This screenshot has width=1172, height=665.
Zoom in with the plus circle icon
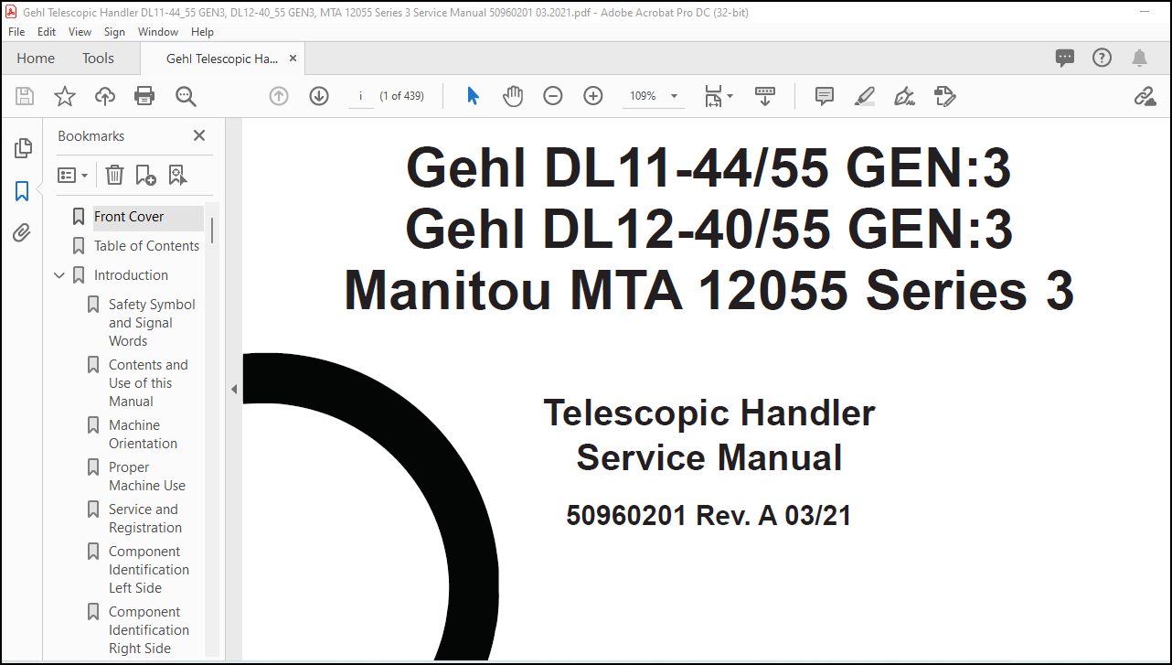tap(593, 96)
